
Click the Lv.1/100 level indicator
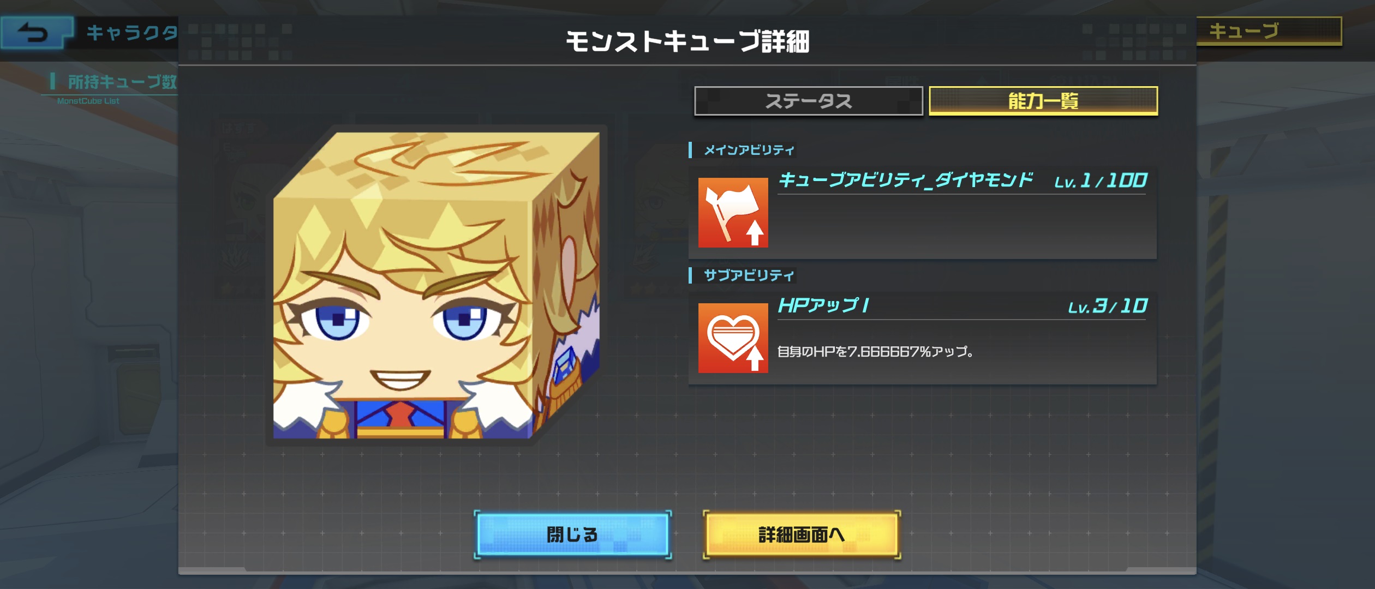click(x=1101, y=181)
